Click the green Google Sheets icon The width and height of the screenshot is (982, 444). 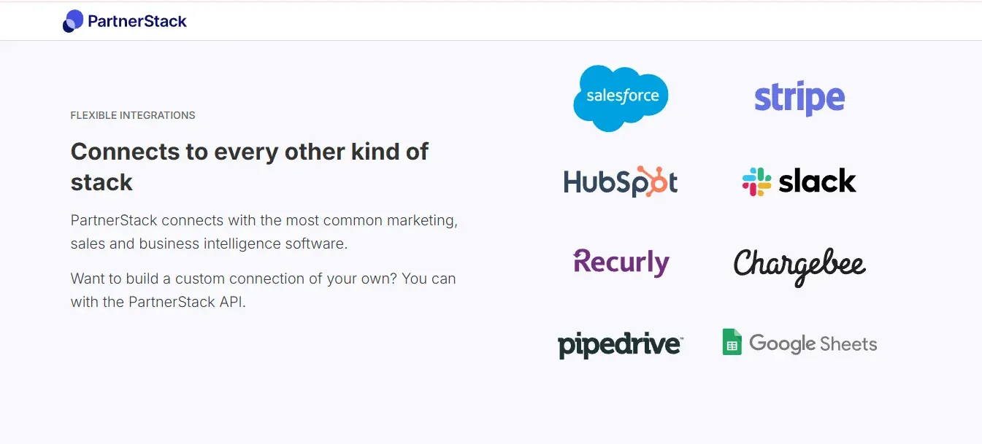732,342
